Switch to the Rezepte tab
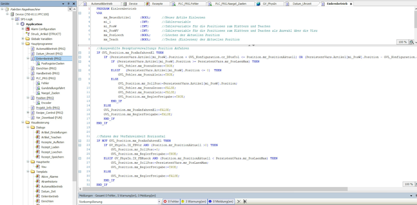Viewport: 417px width, 205px height. (x=157, y=4)
